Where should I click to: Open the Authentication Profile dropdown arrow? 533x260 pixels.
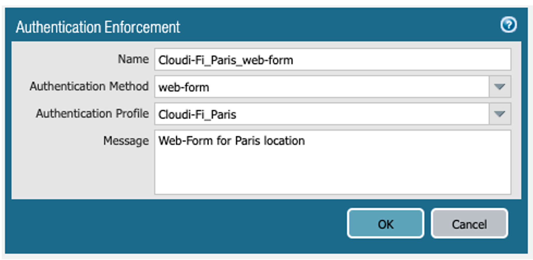(499, 114)
